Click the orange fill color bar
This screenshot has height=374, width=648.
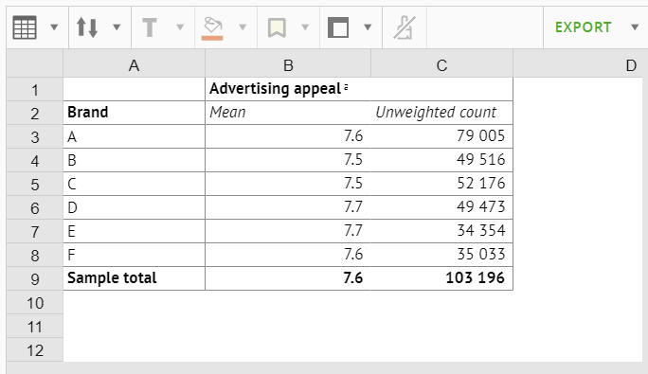click(x=212, y=38)
